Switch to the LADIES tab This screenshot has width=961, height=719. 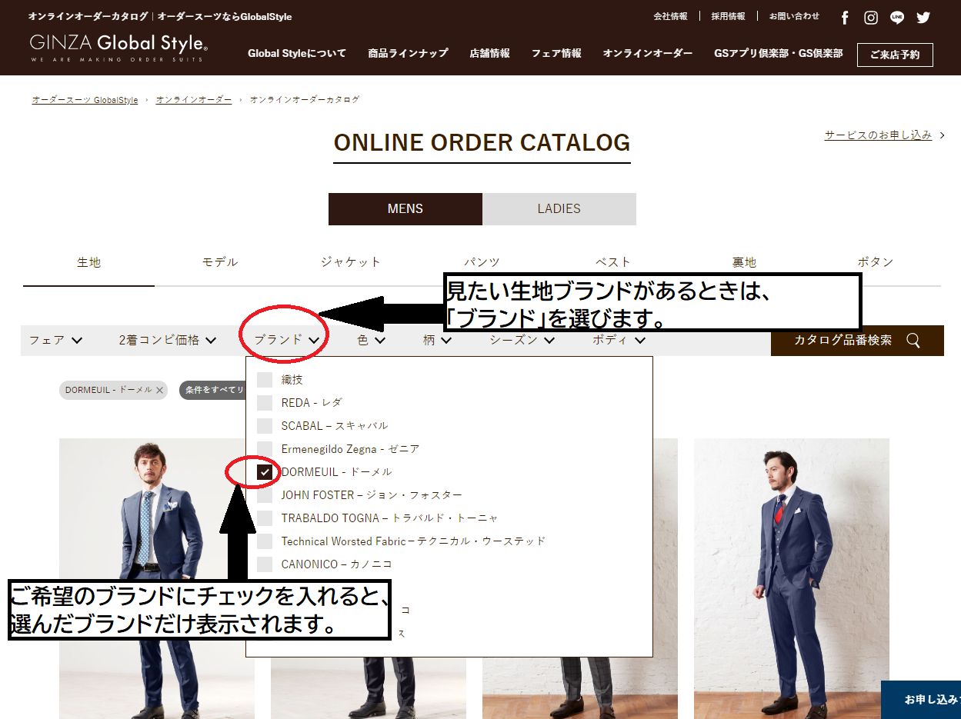[x=559, y=209]
